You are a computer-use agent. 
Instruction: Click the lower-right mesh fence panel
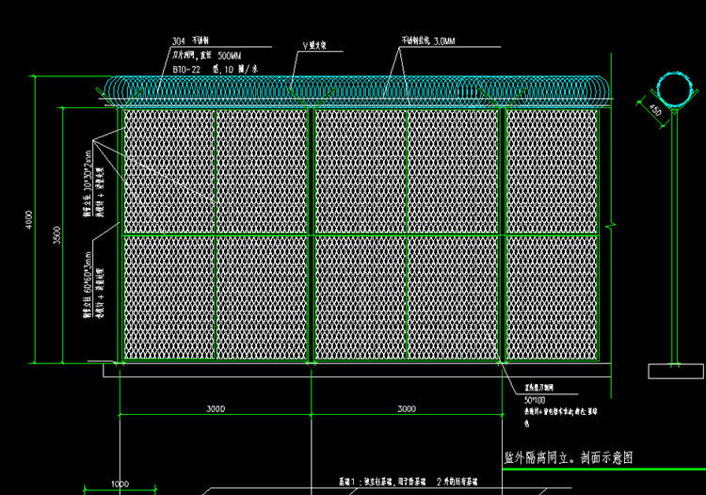tap(552, 296)
